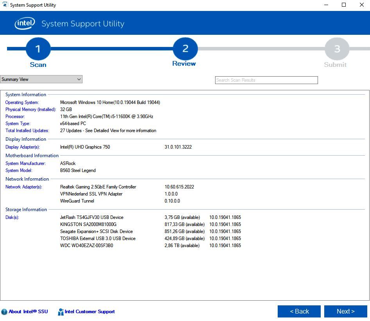Click the 32 GB memory value
Viewport: 370px width, 321px height.
point(66,109)
